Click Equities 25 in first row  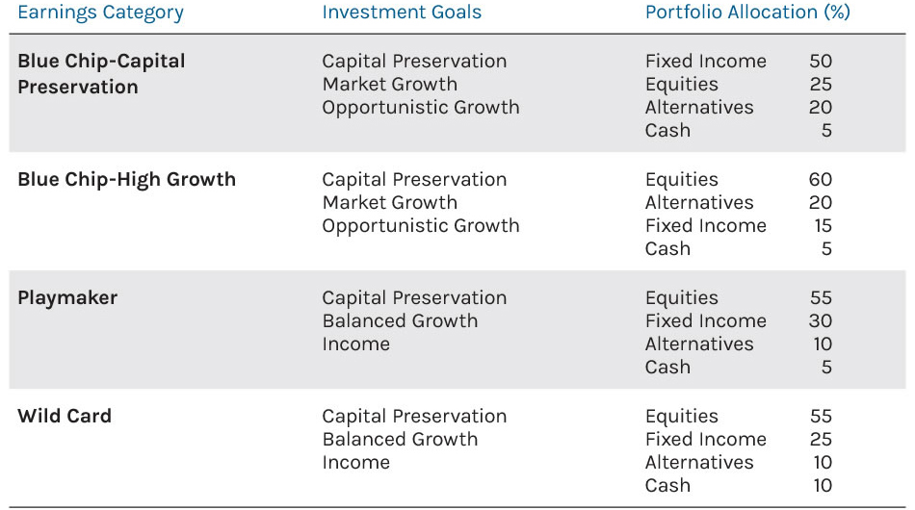point(820,84)
